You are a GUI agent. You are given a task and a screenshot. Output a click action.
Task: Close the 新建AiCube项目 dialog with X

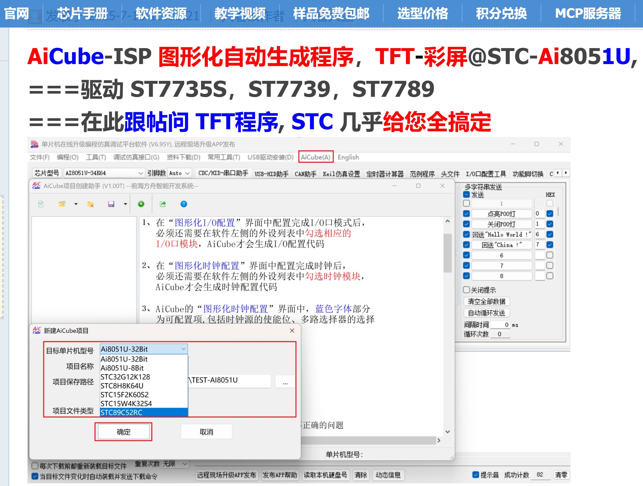292,331
